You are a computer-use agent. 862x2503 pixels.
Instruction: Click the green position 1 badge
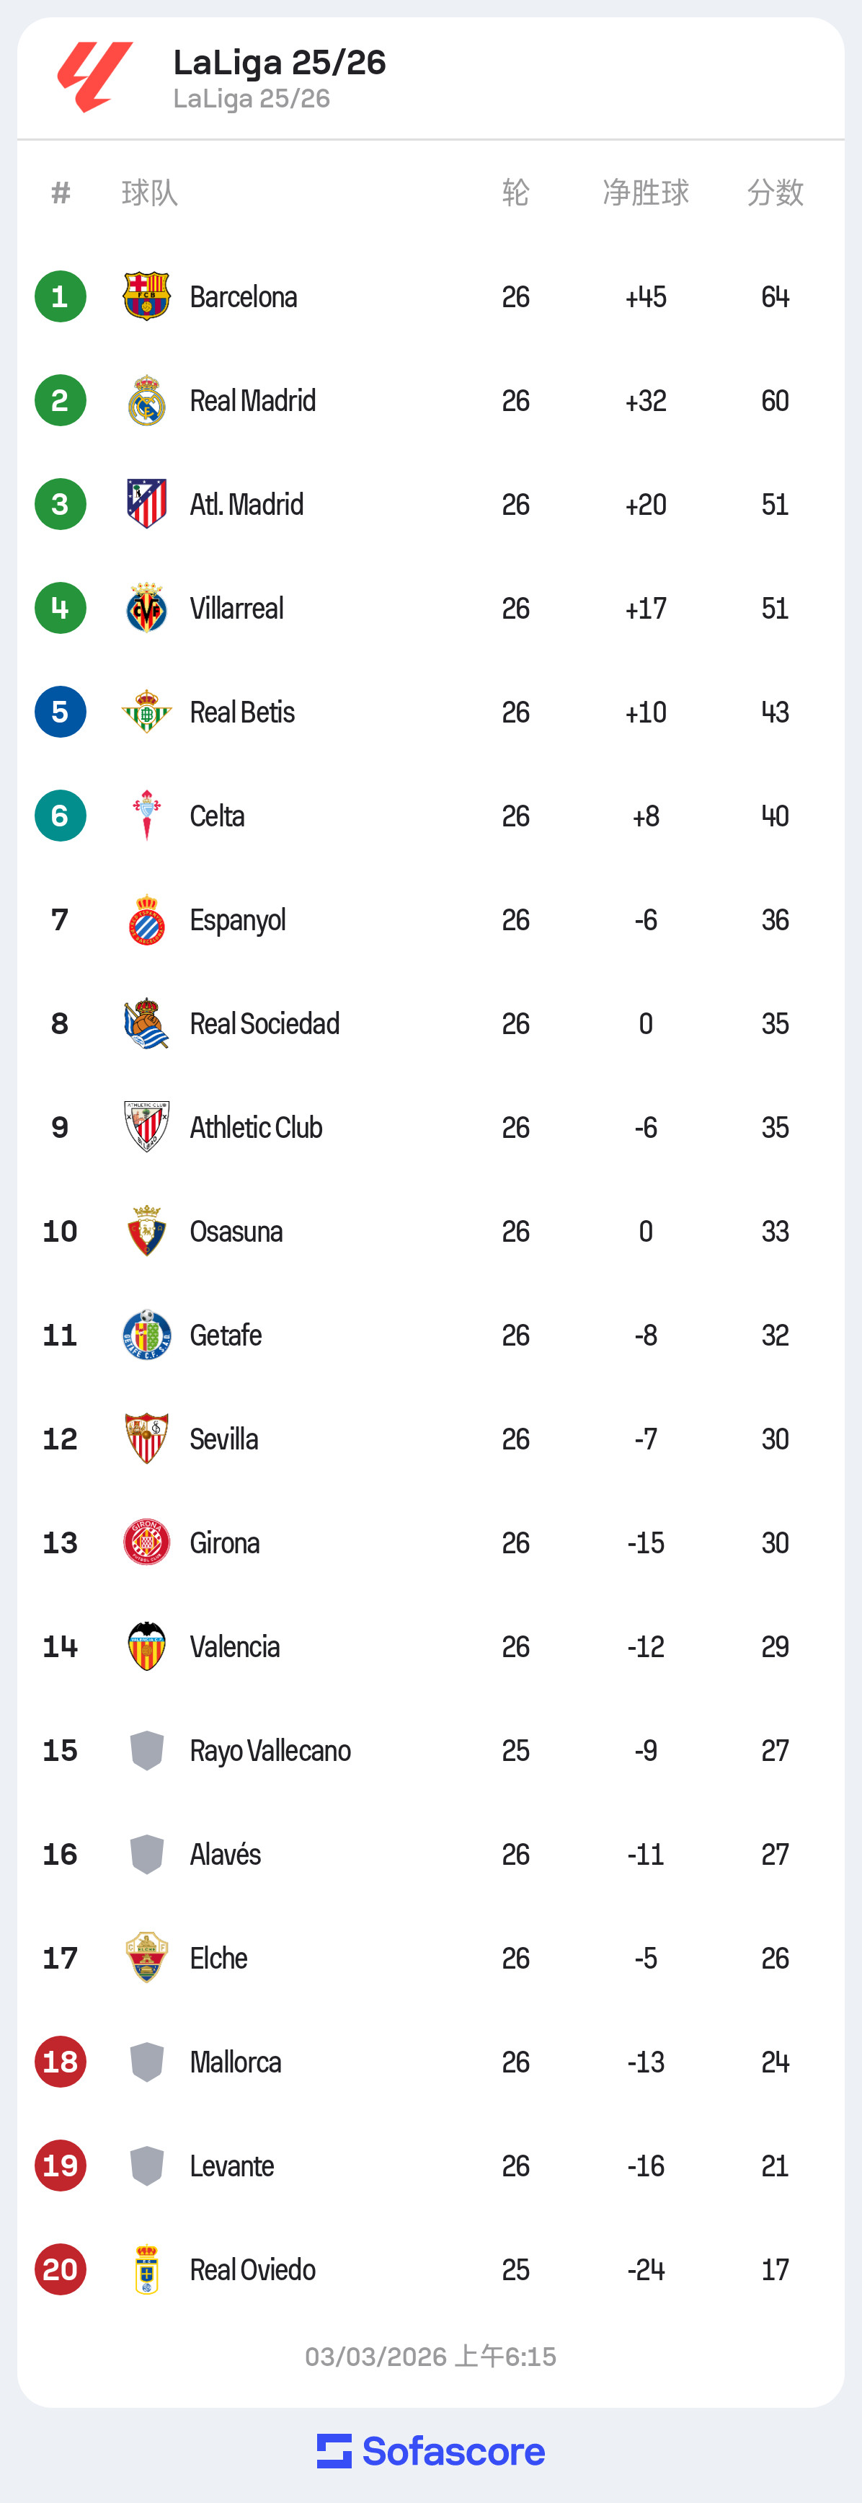(61, 296)
